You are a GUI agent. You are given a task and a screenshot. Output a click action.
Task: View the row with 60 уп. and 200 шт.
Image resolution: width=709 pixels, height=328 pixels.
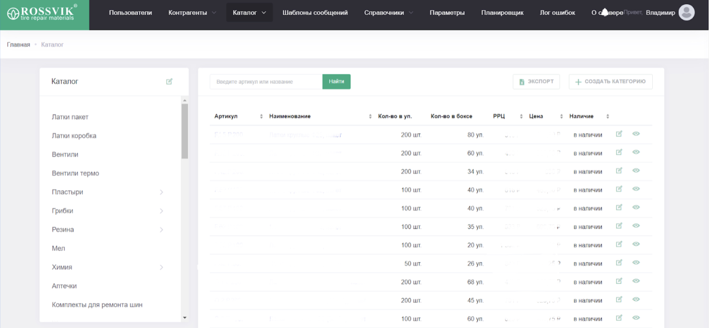click(636, 152)
